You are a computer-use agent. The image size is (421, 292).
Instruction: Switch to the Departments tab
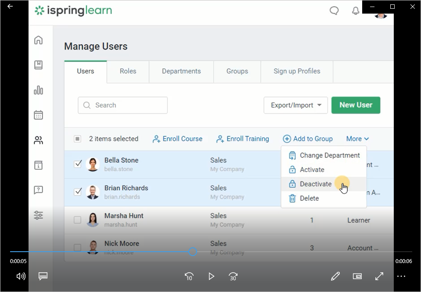181,71
